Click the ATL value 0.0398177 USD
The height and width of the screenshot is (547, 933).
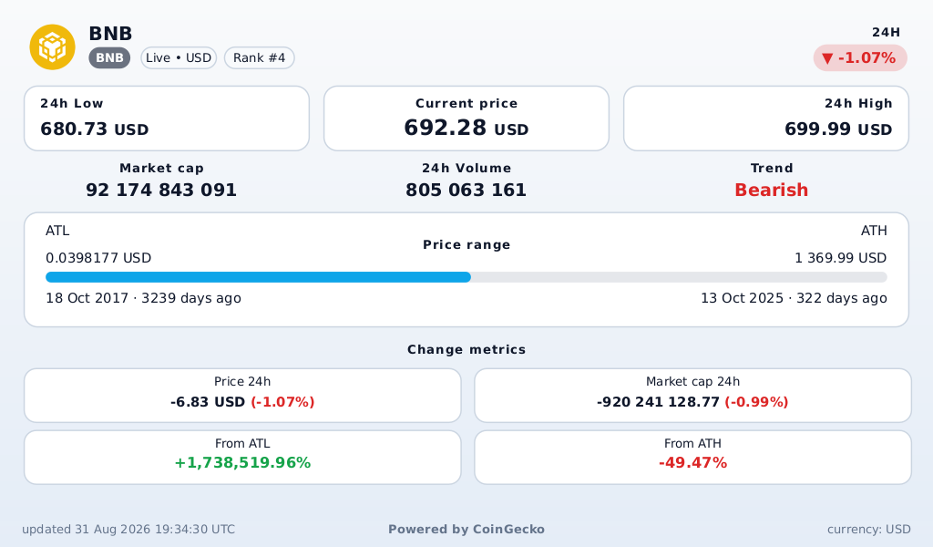98,258
